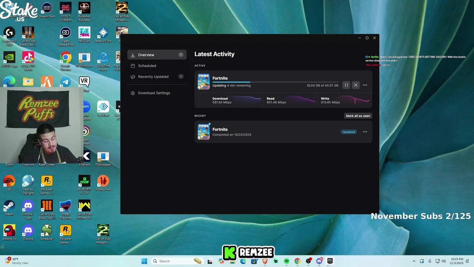Open the Steam desktop icon
474x267 pixels.
click(9, 208)
